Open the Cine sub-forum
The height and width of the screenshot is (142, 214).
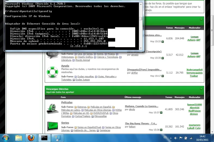[x=80, y=54]
